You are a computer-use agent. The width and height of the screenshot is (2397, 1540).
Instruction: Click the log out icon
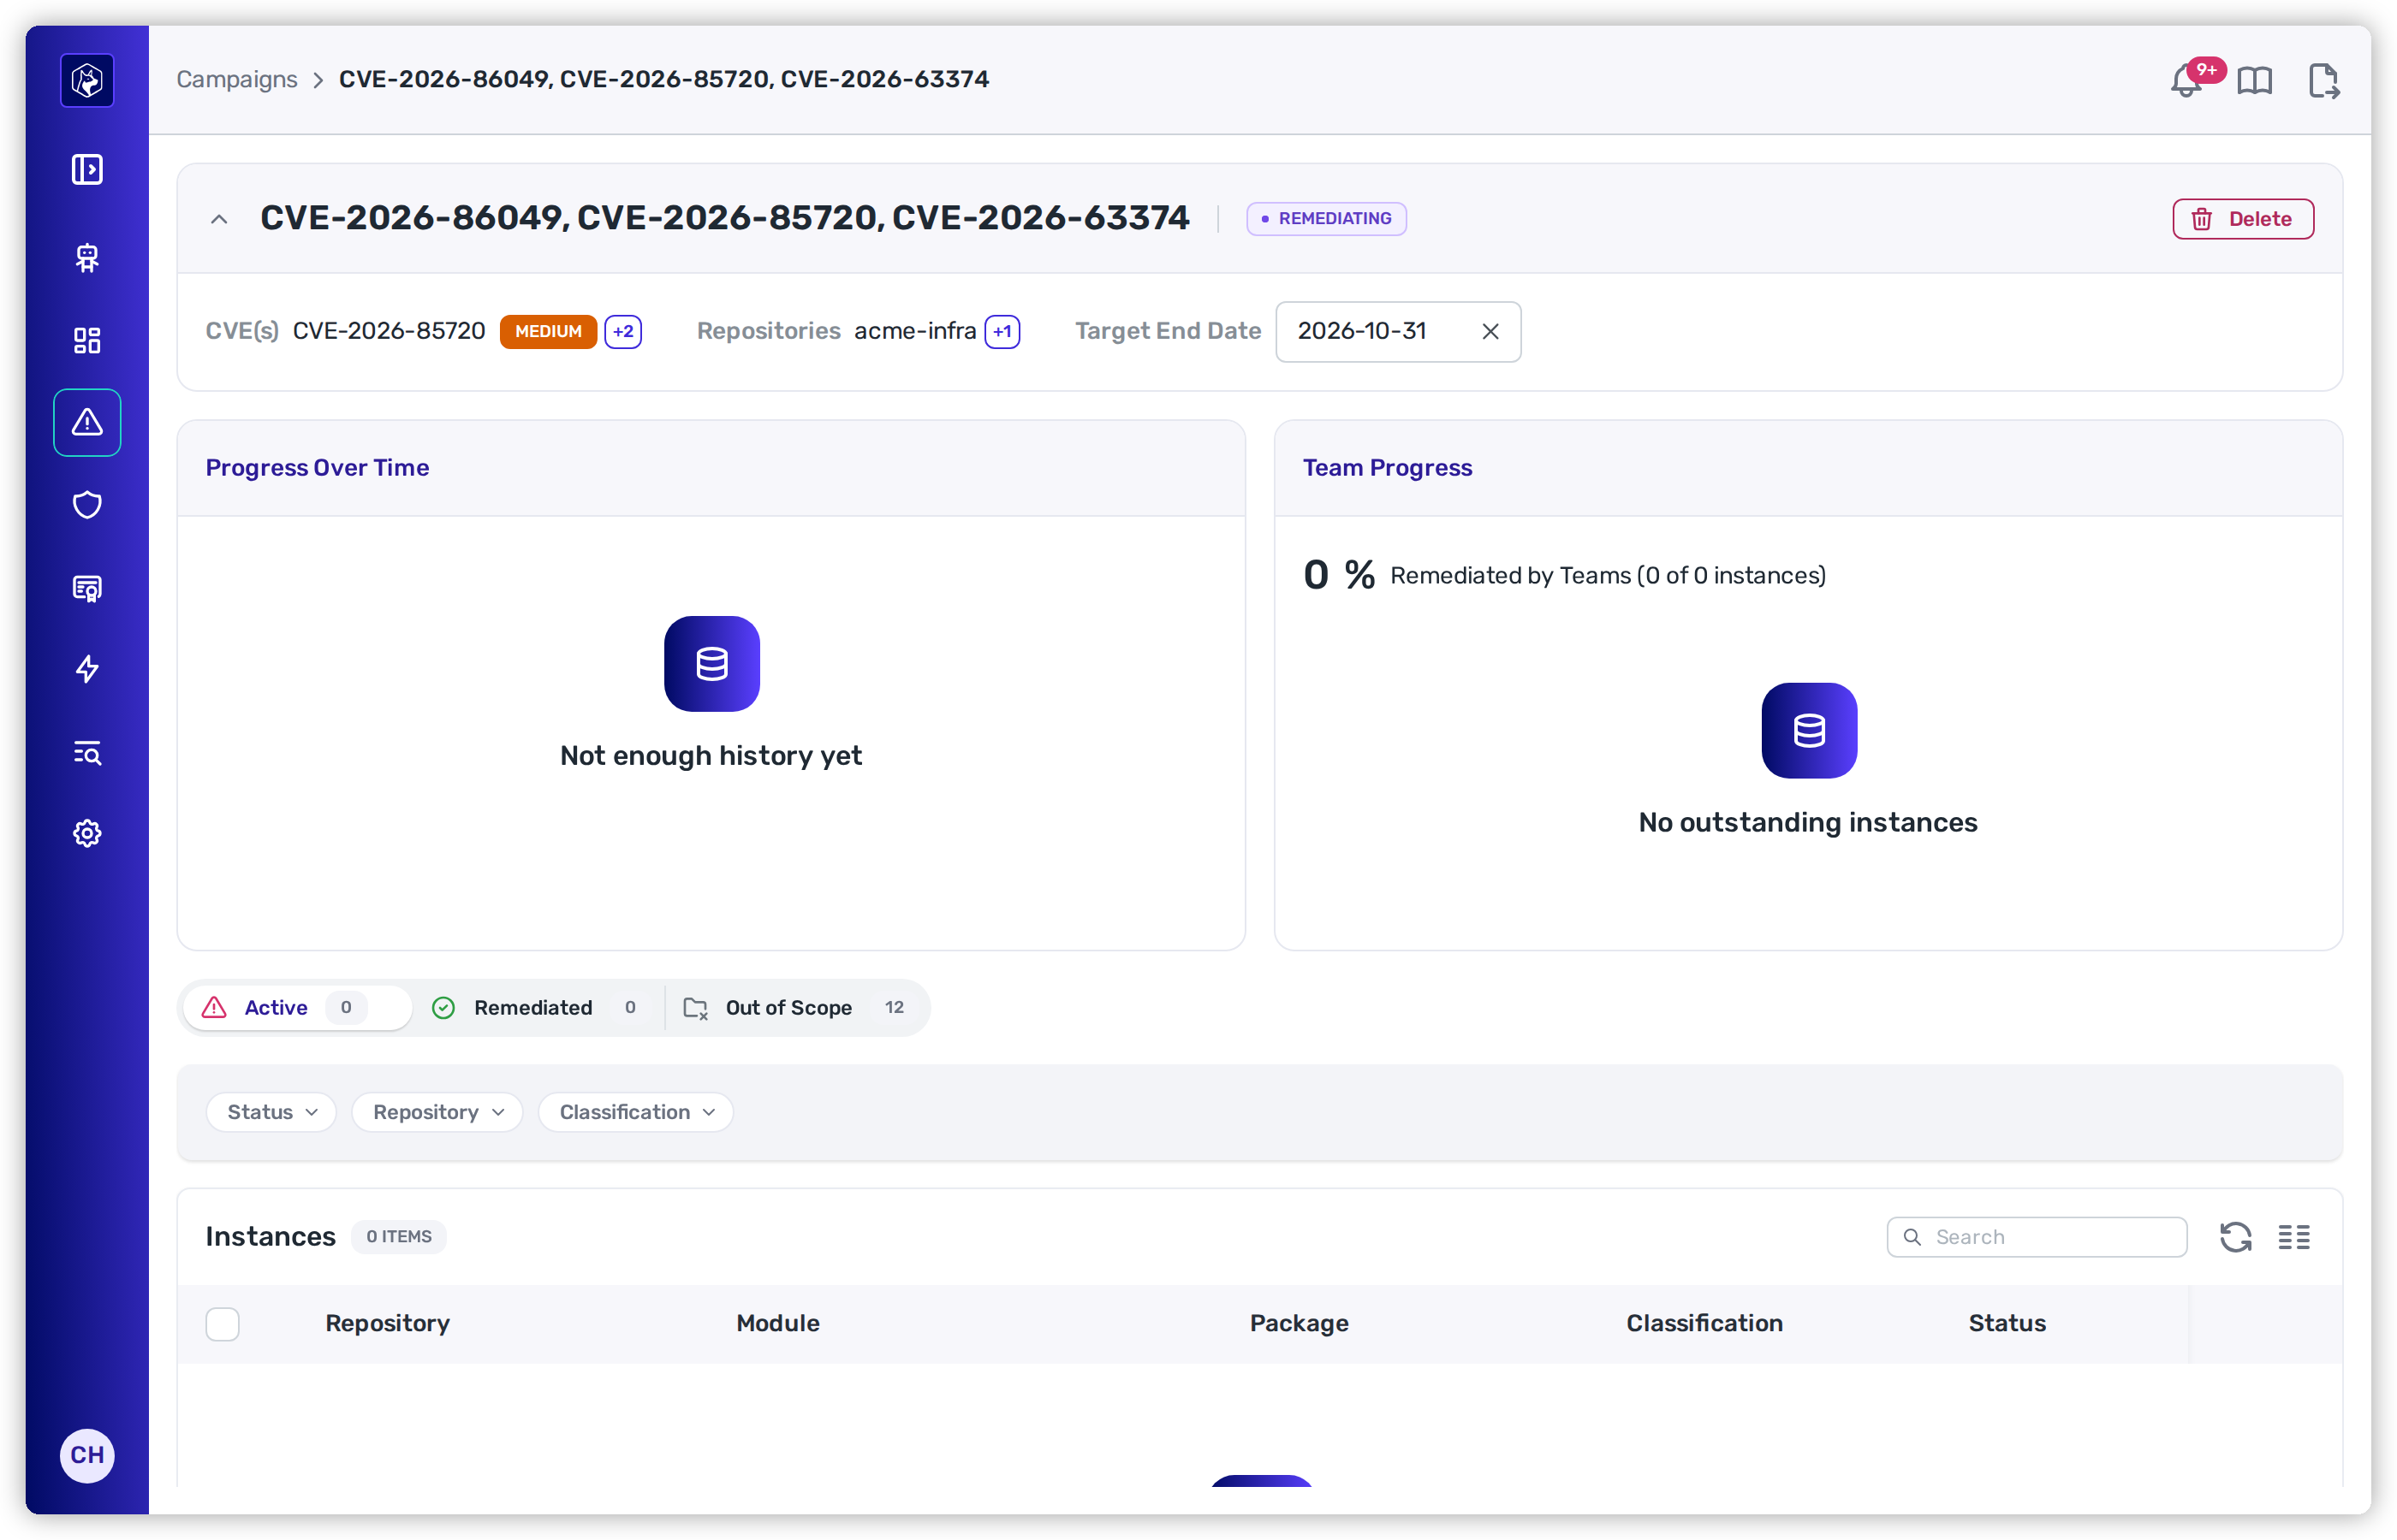[x=2323, y=80]
